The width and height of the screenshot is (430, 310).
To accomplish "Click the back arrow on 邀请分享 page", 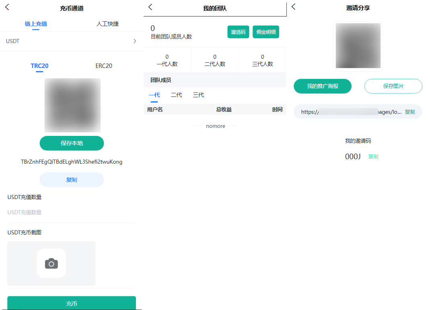I will point(293,7).
